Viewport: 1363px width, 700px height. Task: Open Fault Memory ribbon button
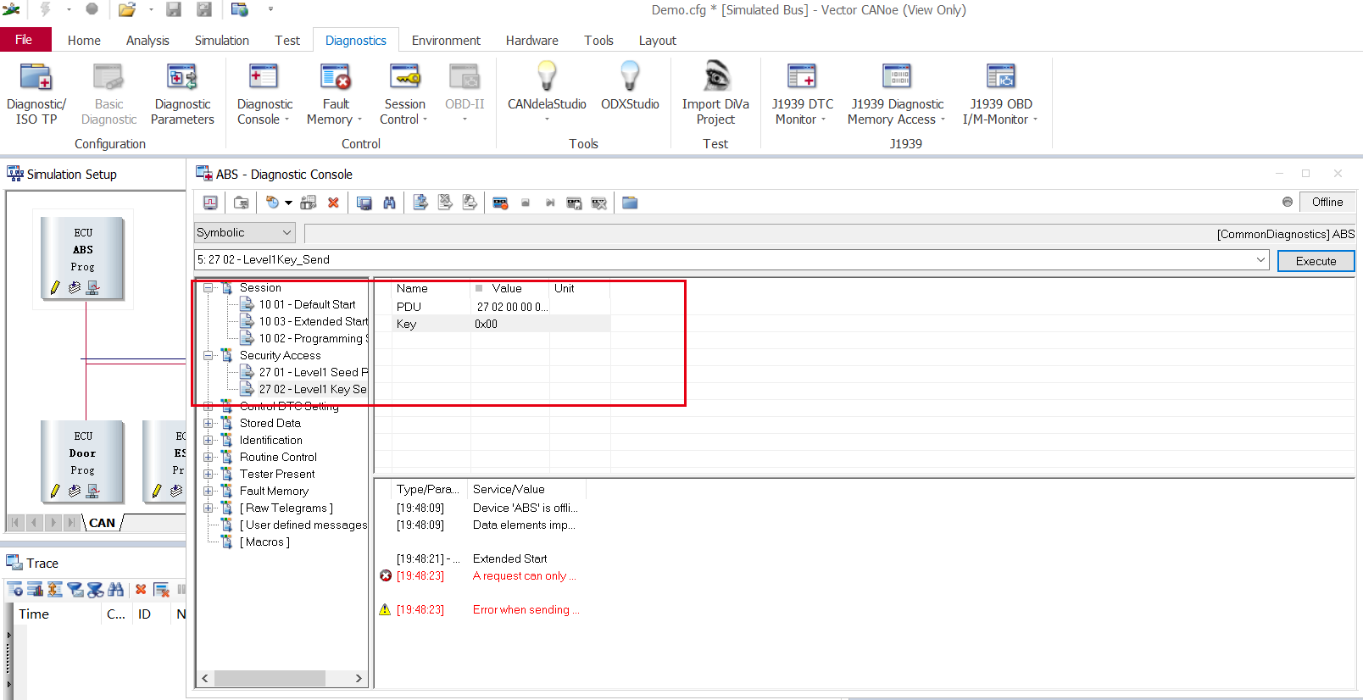tap(336, 94)
